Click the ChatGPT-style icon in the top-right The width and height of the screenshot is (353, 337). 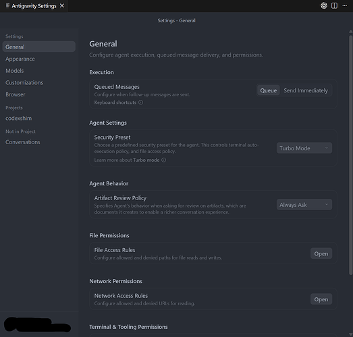tap(324, 5)
